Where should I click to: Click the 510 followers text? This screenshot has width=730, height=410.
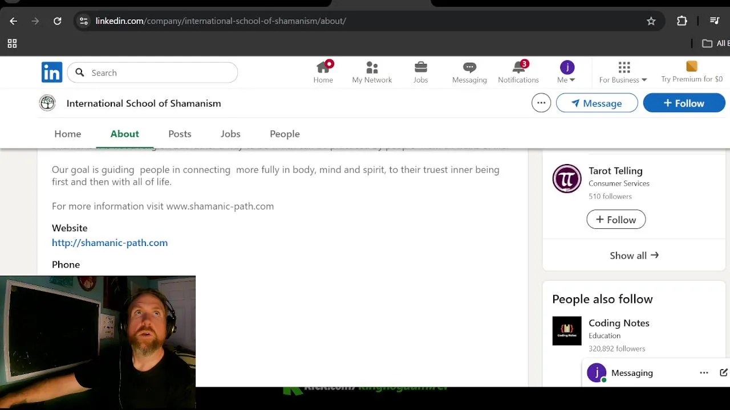coord(610,196)
